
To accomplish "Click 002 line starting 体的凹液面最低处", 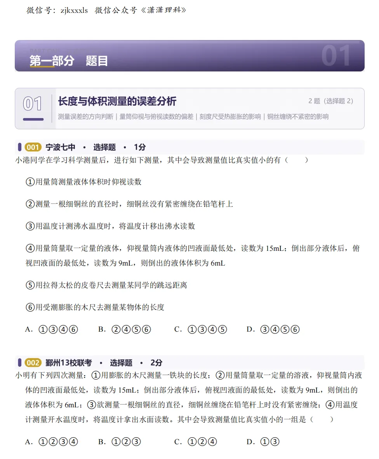I will (191, 390).
